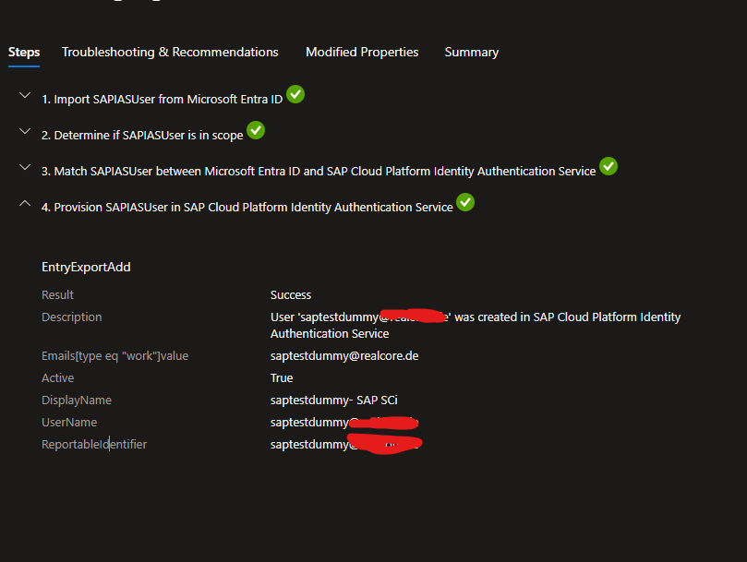The width and height of the screenshot is (747, 562).
Task: Click the Active label
Action: [x=57, y=378]
